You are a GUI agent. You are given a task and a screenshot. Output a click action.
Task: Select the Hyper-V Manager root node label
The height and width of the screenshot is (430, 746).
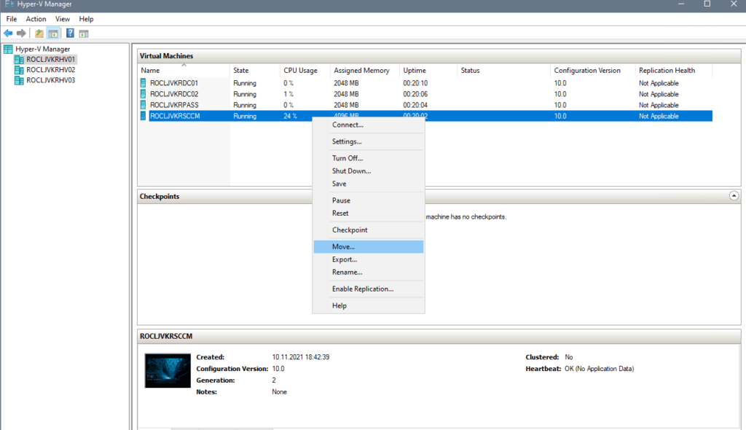[42, 49]
